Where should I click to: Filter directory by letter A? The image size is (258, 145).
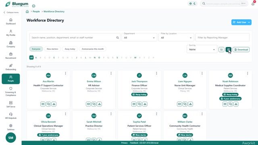pos(36,58)
